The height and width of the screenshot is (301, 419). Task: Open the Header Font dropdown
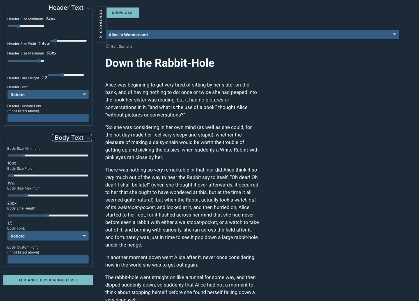coord(48,94)
